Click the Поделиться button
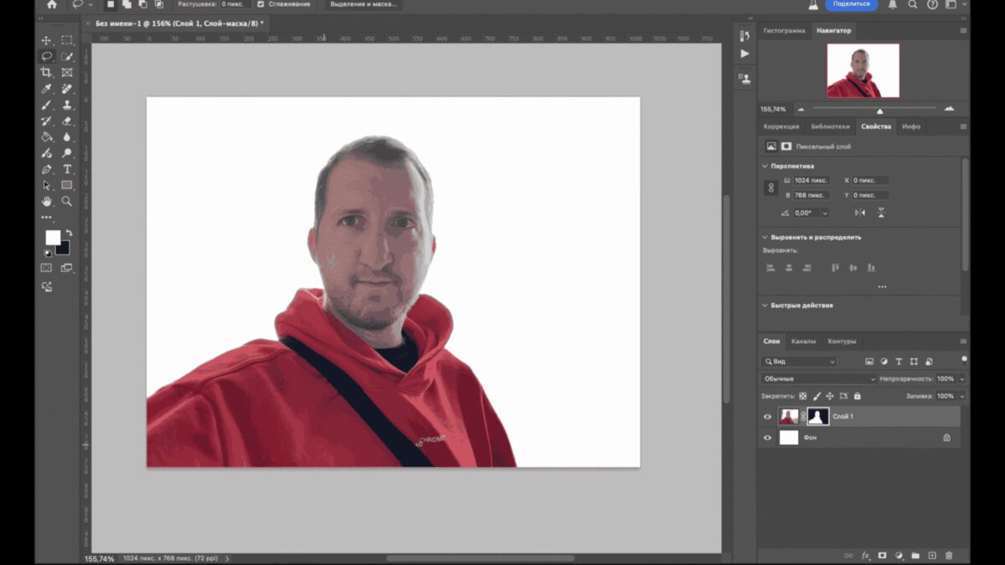 click(852, 4)
